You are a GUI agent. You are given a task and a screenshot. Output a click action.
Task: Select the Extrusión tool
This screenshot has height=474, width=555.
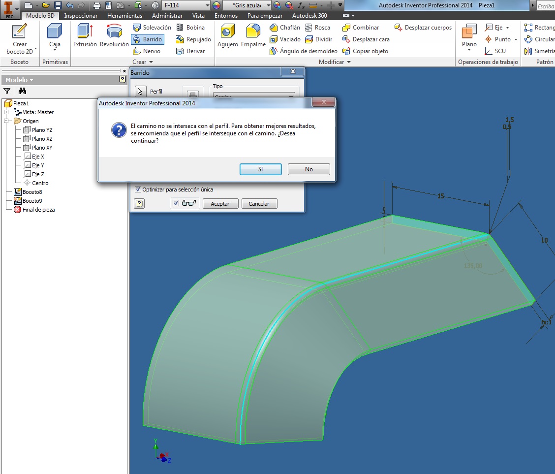(85, 35)
